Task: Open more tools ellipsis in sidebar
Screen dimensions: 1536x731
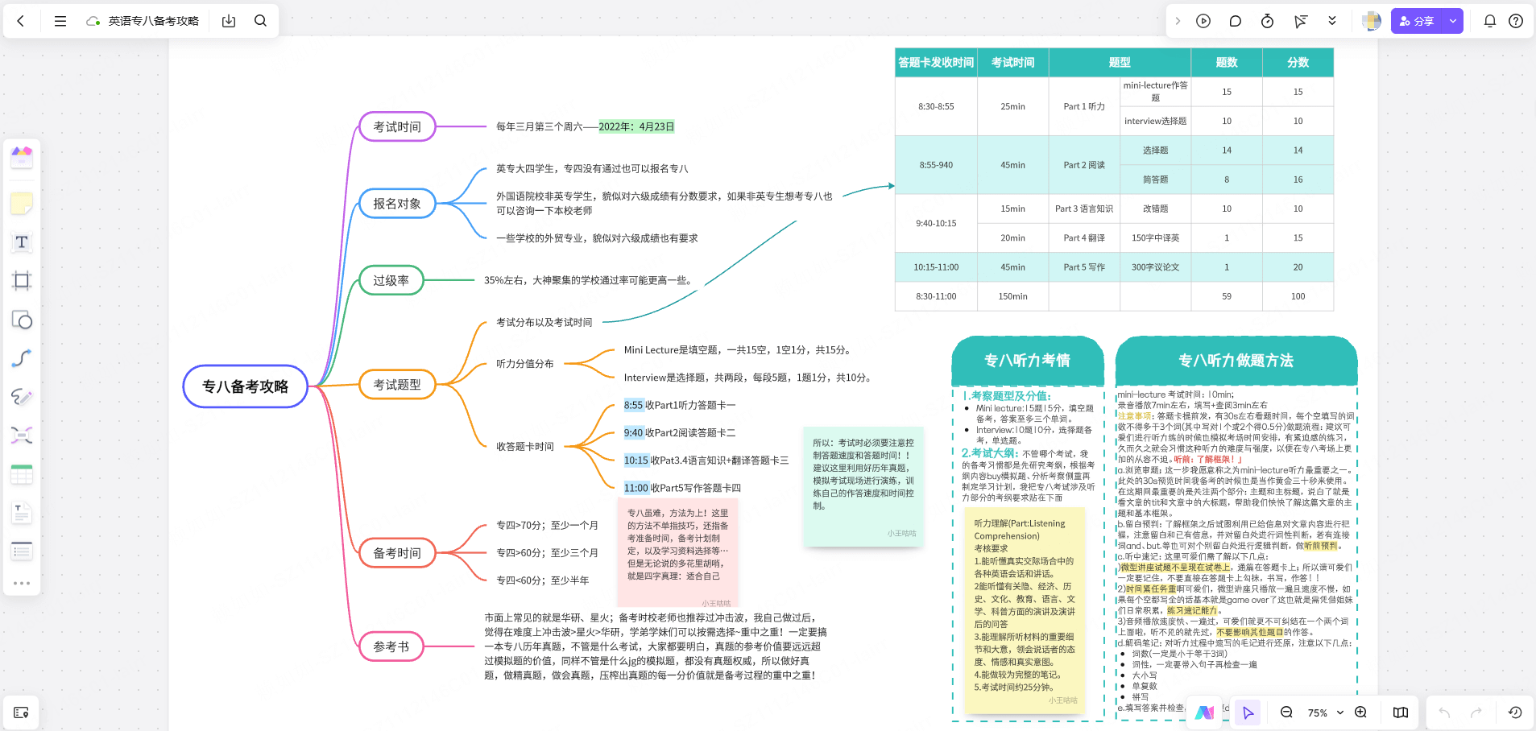Action: click(22, 583)
